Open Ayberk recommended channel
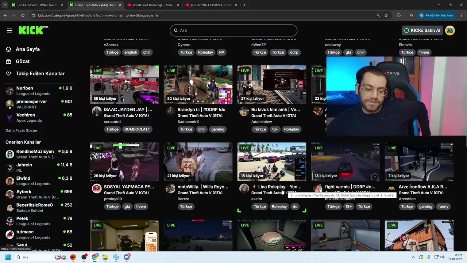Screen dimensions: 467x263 39,194
